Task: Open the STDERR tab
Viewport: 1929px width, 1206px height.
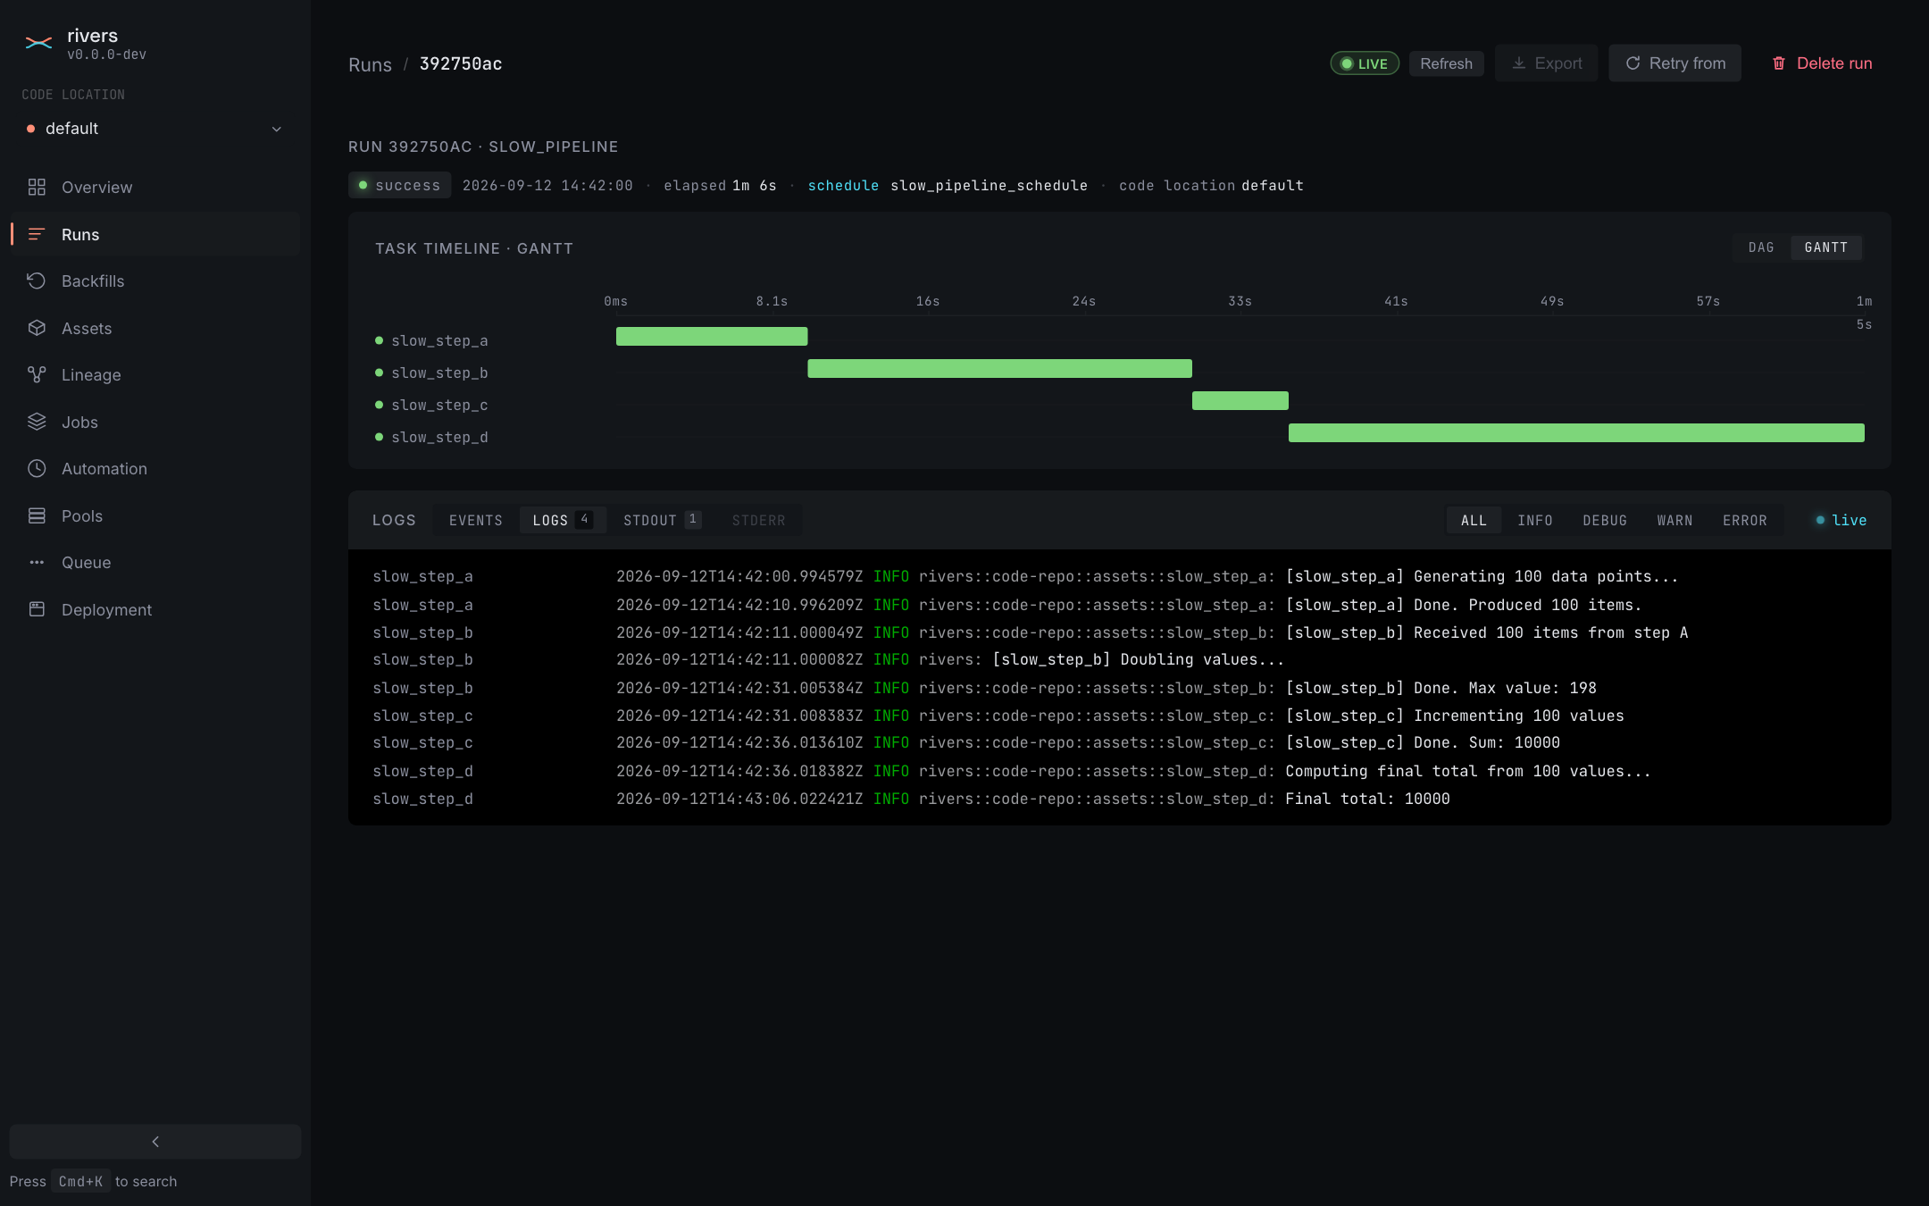Action: pyautogui.click(x=759, y=520)
